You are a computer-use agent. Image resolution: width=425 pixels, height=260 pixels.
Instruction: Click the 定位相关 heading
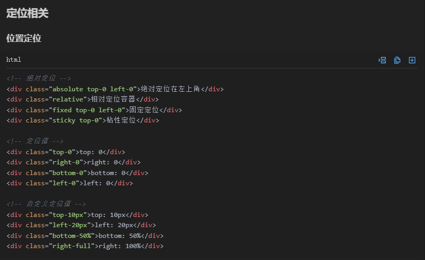pos(27,13)
